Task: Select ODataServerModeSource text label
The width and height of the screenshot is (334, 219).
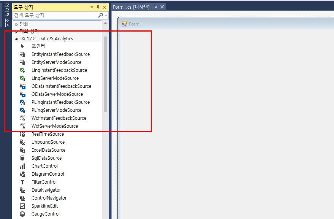Action: pyautogui.click(x=57, y=94)
